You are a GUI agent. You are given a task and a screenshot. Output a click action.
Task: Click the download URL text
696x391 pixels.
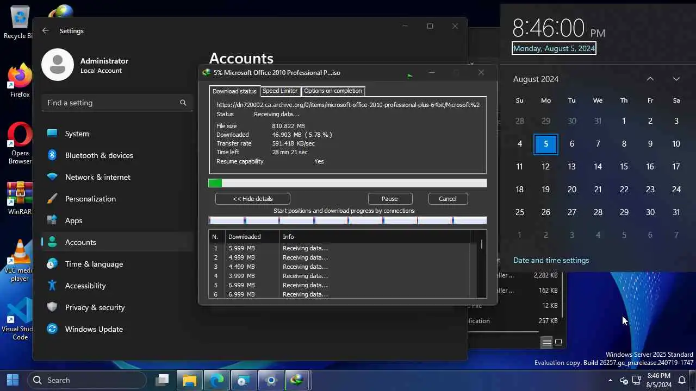point(348,105)
